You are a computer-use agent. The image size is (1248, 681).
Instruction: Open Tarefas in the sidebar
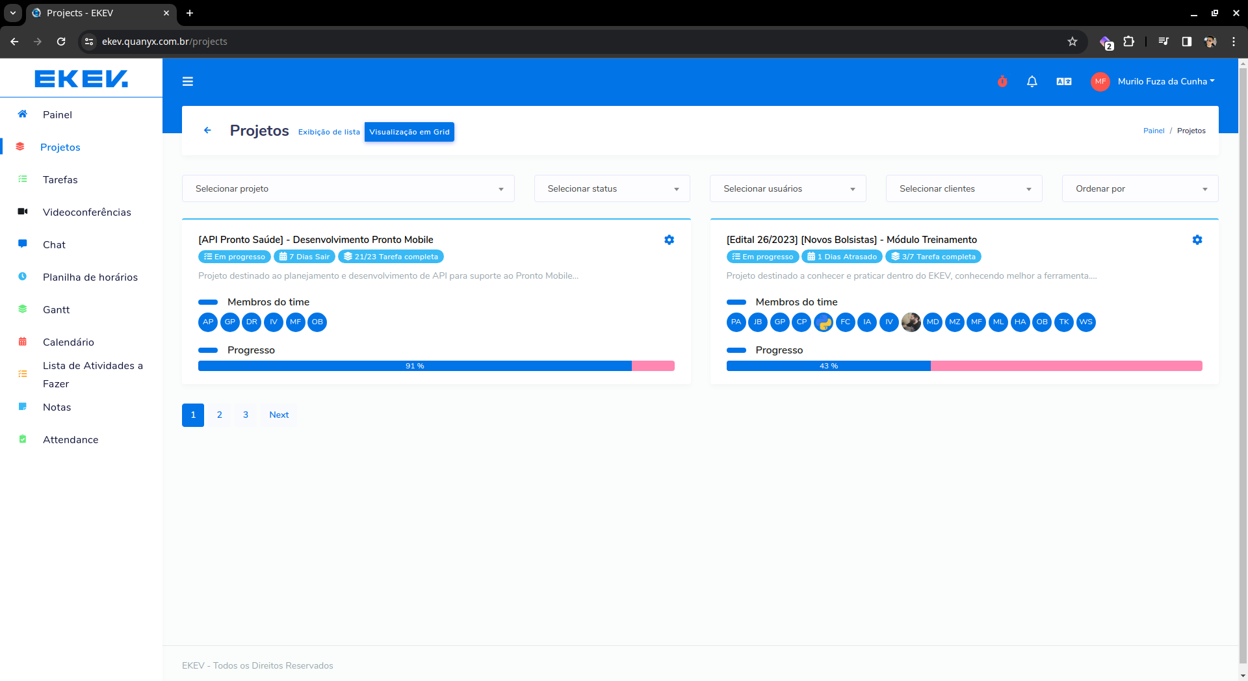click(x=60, y=180)
